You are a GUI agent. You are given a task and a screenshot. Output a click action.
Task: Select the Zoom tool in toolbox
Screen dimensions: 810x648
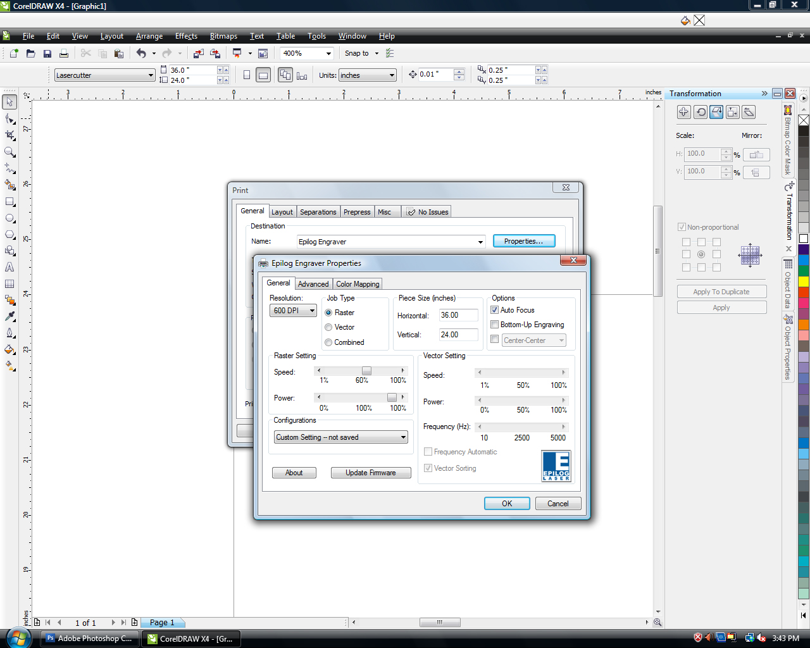9,152
